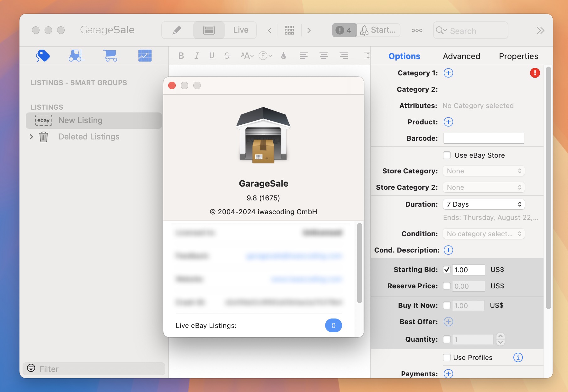Add Category 1 with plus button
The image size is (568, 392).
point(448,73)
